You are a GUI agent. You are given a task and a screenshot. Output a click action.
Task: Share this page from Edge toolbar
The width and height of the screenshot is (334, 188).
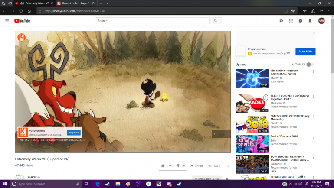tap(321, 11)
